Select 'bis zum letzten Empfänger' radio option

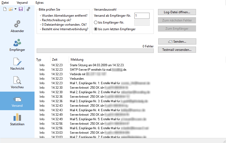click(96, 29)
